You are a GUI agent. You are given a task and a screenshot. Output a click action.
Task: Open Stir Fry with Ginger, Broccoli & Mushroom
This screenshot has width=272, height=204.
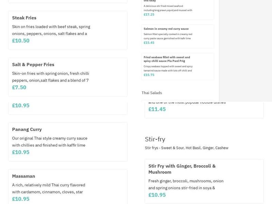[182, 169]
